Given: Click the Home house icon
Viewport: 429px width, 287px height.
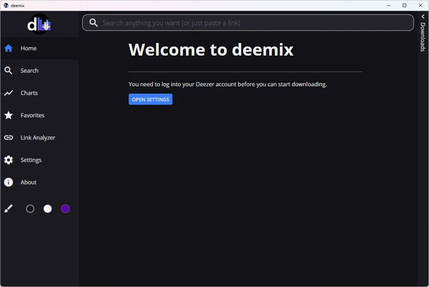Looking at the screenshot, I should point(9,48).
